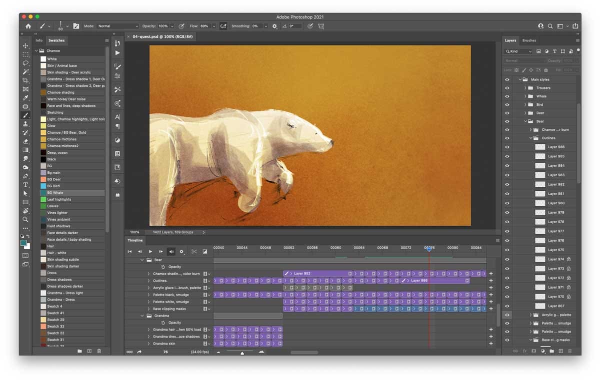Select Layer 983 thumbnail
Screen dimensions: 600x380
coord(540,175)
